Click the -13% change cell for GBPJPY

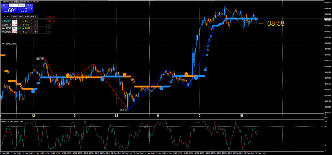[x=14, y=25]
